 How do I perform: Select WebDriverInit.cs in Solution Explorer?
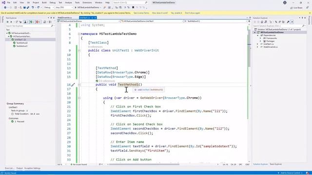[271, 47]
